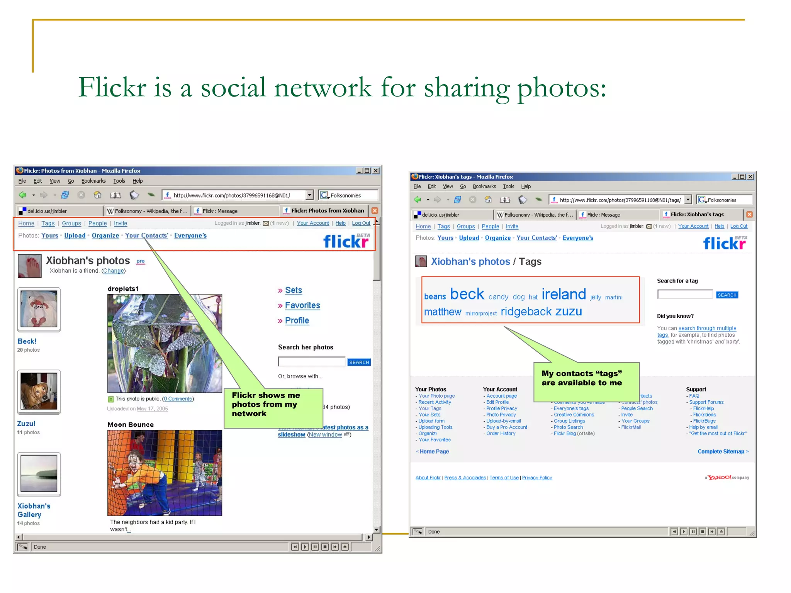Click the flickr logo in right window
Viewport: 791px width, 593px height.
point(725,243)
